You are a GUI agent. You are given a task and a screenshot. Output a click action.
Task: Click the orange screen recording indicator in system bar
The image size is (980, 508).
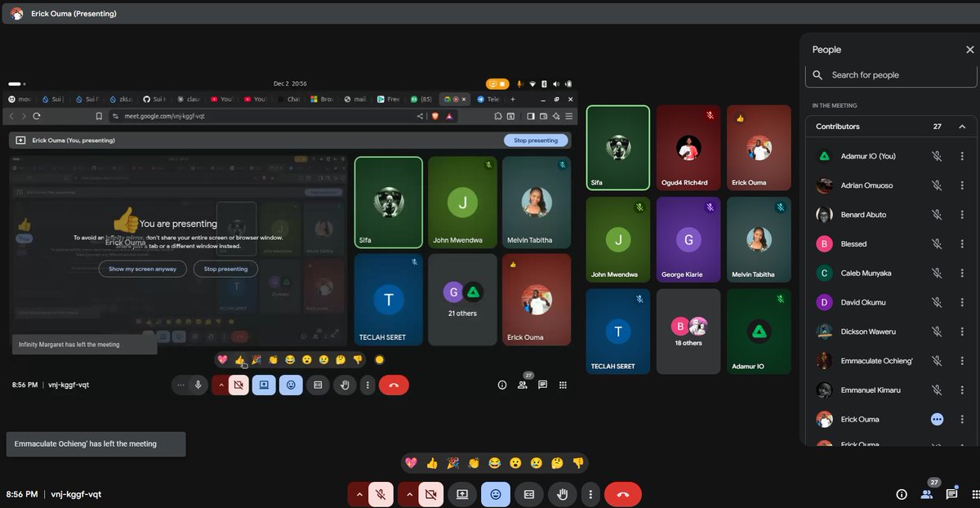[497, 83]
